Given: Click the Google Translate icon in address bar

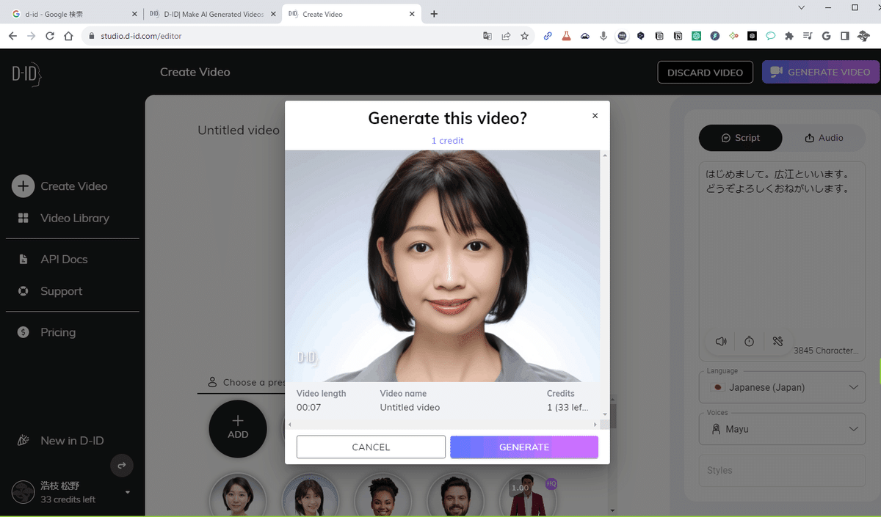Looking at the screenshot, I should (x=487, y=36).
